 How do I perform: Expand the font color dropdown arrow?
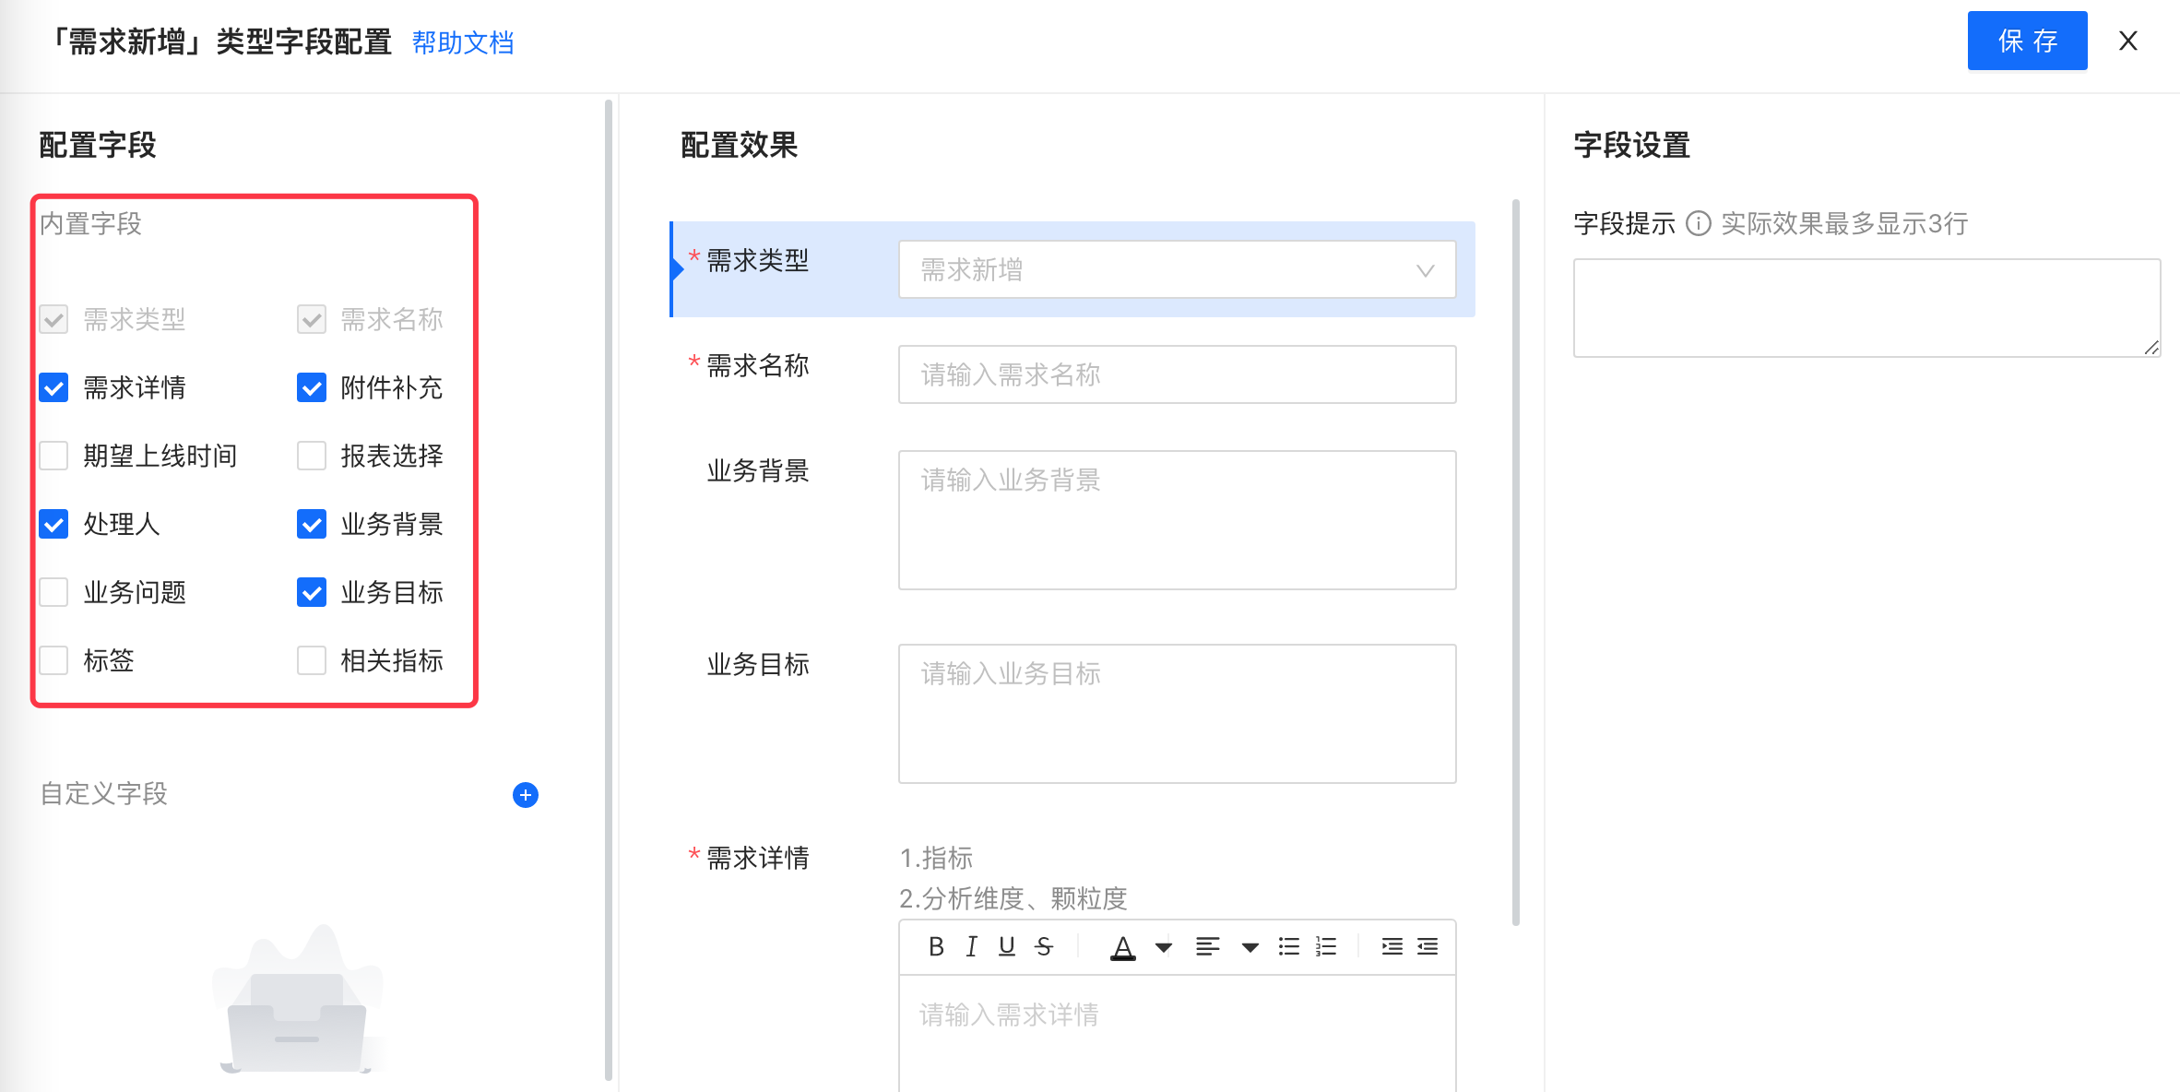click(x=1164, y=947)
